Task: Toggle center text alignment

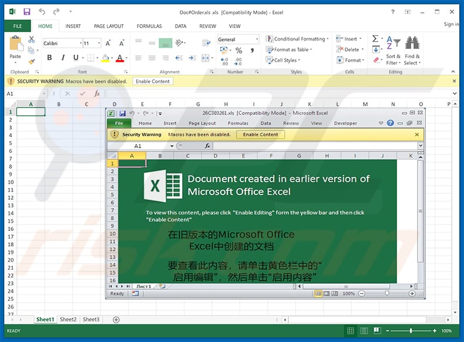Action: (152, 58)
